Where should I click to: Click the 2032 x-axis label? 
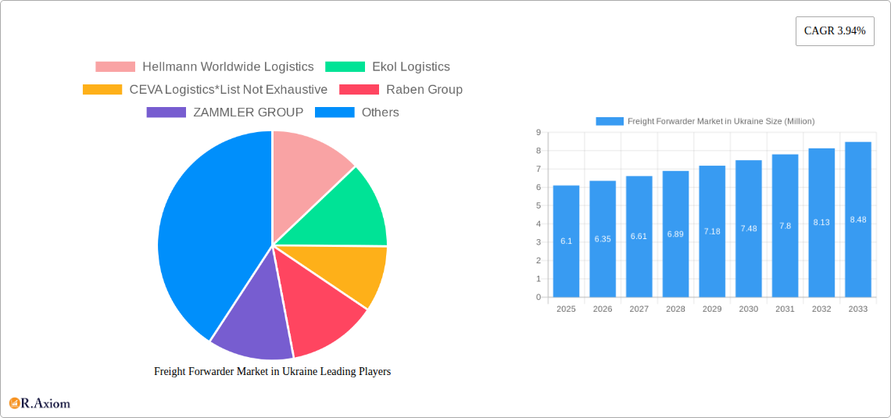(821, 309)
